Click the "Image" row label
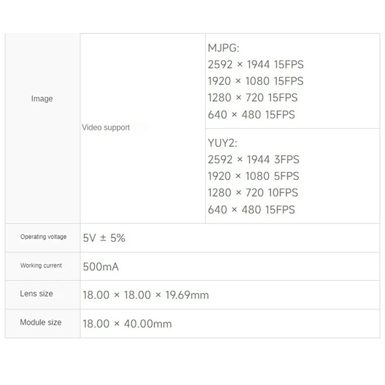This screenshot has height=385, width=385. [x=42, y=99]
